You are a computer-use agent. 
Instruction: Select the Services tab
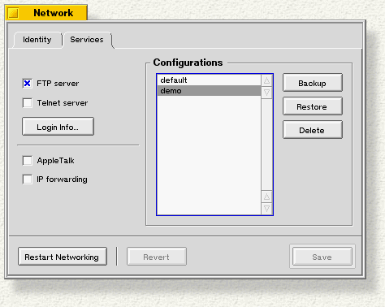point(87,40)
